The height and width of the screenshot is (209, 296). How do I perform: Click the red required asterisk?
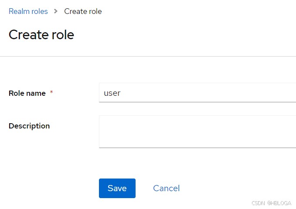click(x=51, y=93)
